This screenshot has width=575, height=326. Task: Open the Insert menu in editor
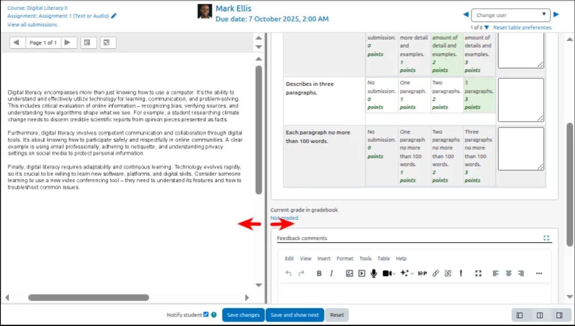point(324,259)
